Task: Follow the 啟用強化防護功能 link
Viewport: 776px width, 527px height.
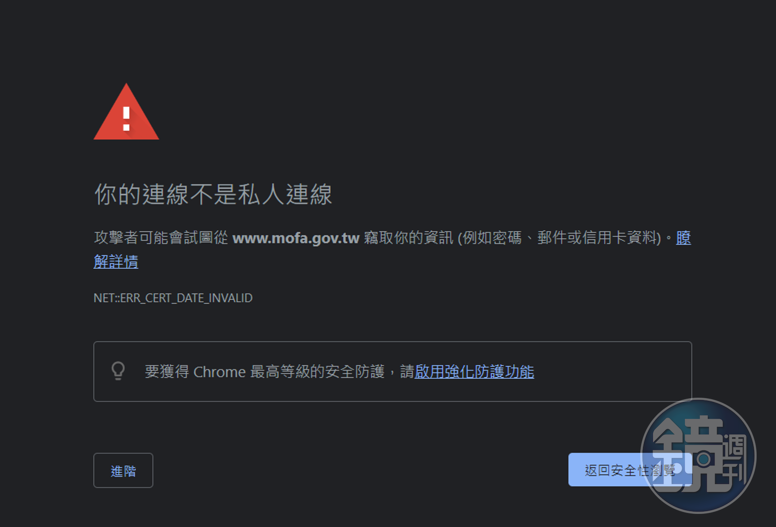Action: pos(474,372)
